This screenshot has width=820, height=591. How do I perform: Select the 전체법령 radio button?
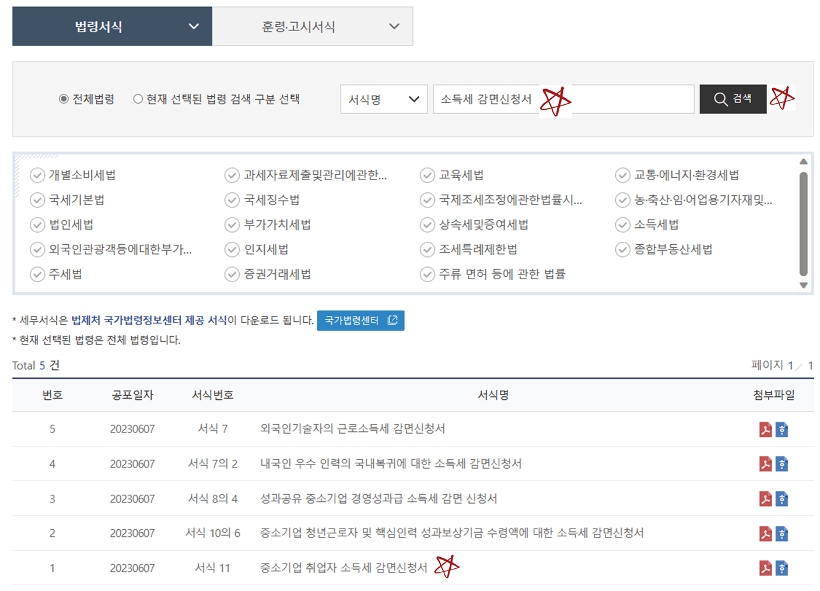63,99
